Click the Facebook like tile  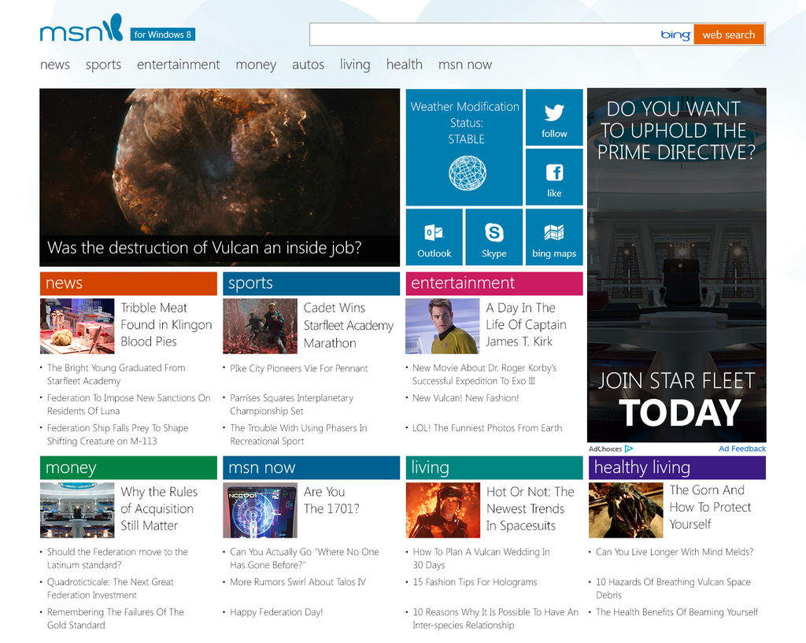(x=554, y=177)
